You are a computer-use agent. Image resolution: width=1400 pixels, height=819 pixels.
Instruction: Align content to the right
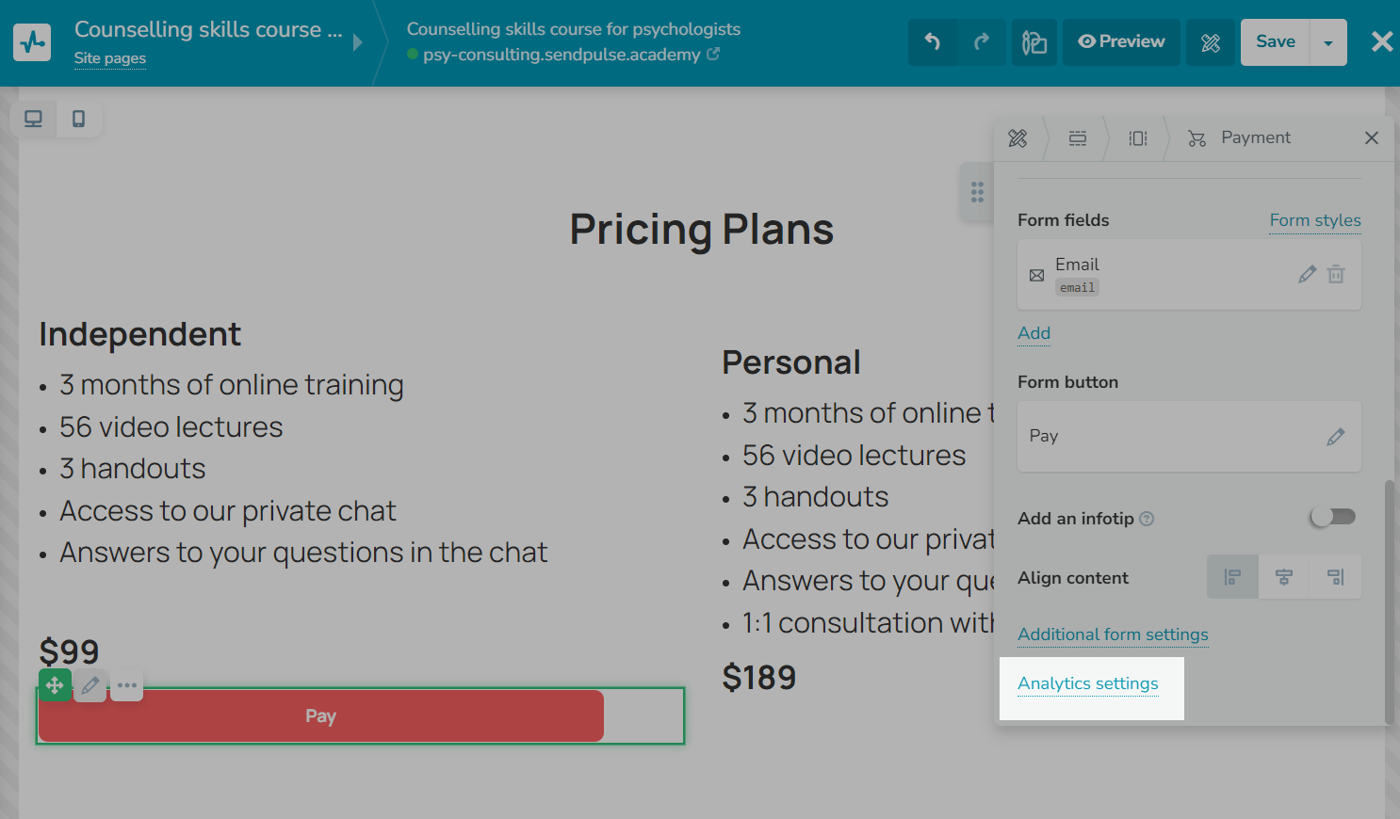(x=1335, y=577)
